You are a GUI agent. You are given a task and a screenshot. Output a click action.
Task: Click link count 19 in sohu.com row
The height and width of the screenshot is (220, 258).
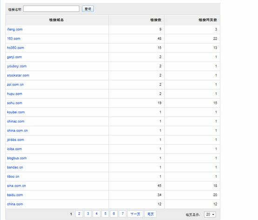(159, 103)
